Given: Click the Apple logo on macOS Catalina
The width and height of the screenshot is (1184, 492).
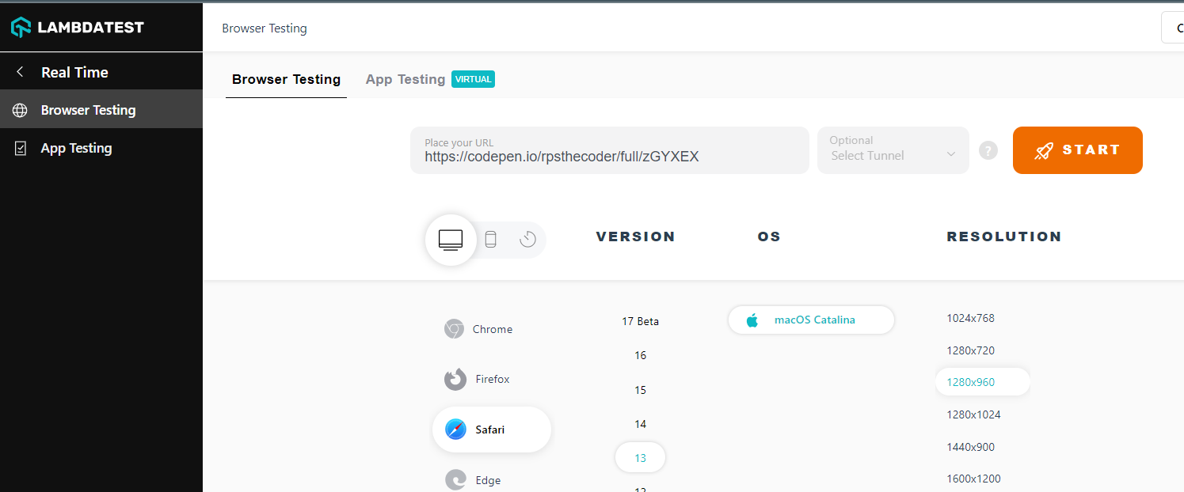Looking at the screenshot, I should click(x=752, y=320).
